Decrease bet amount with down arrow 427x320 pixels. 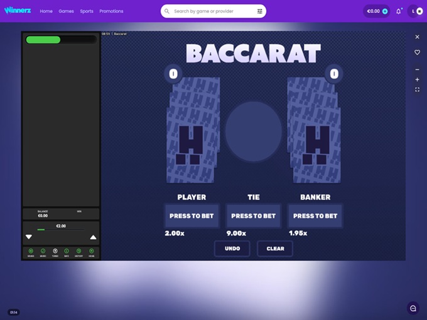pyautogui.click(x=28, y=237)
